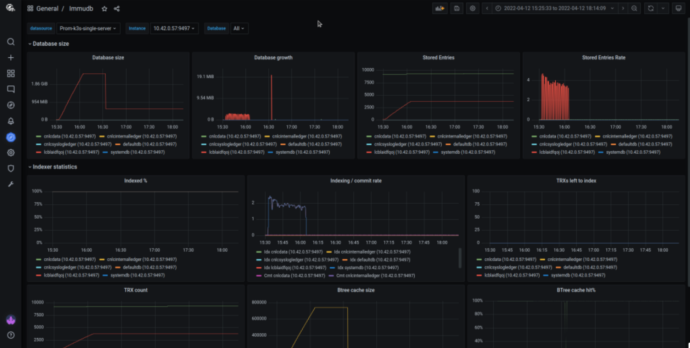Open the Stored Entries Rate panel title menu

[x=604, y=57]
